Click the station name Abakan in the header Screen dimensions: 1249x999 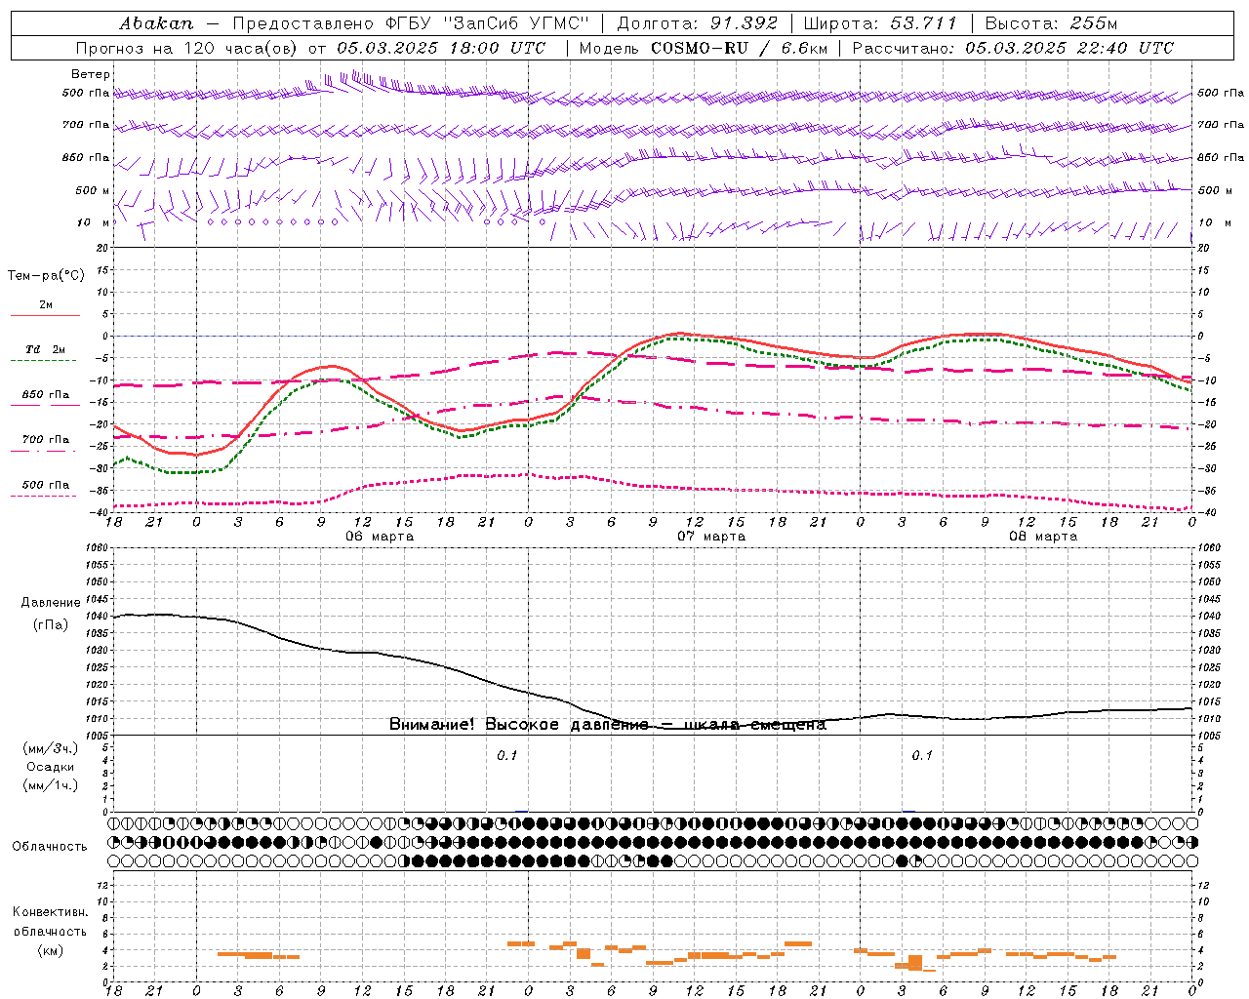[156, 22]
